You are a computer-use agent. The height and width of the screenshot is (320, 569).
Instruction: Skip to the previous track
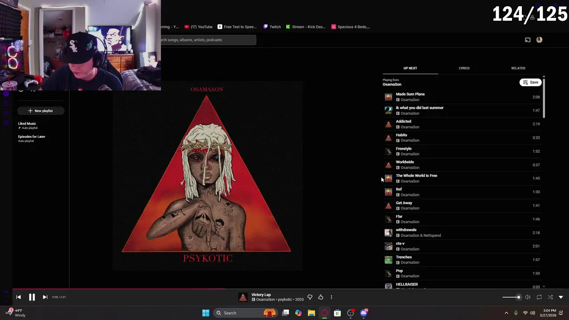(18, 297)
